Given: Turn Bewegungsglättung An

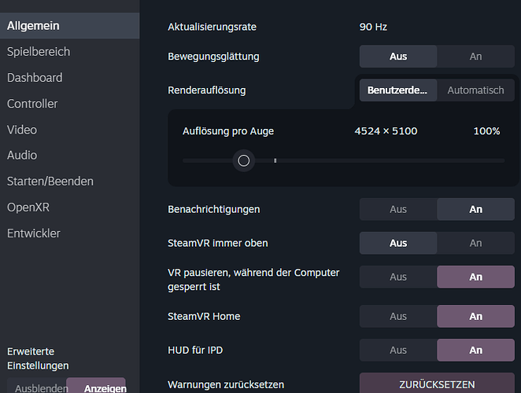Looking at the screenshot, I should tap(476, 57).
